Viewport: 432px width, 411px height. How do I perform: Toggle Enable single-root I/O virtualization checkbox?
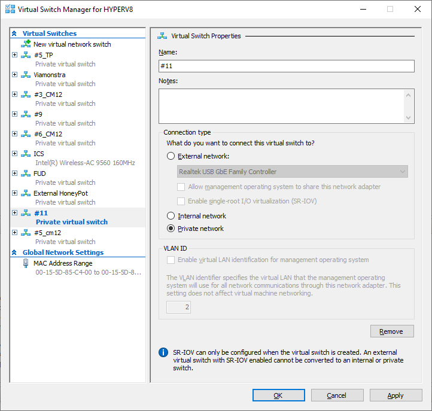181,201
